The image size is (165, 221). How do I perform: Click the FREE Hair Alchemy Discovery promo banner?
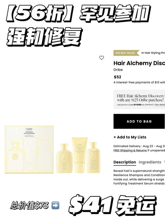(x=139, y=99)
